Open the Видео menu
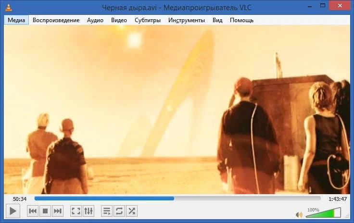The width and height of the screenshot is (354, 223). tap(119, 20)
